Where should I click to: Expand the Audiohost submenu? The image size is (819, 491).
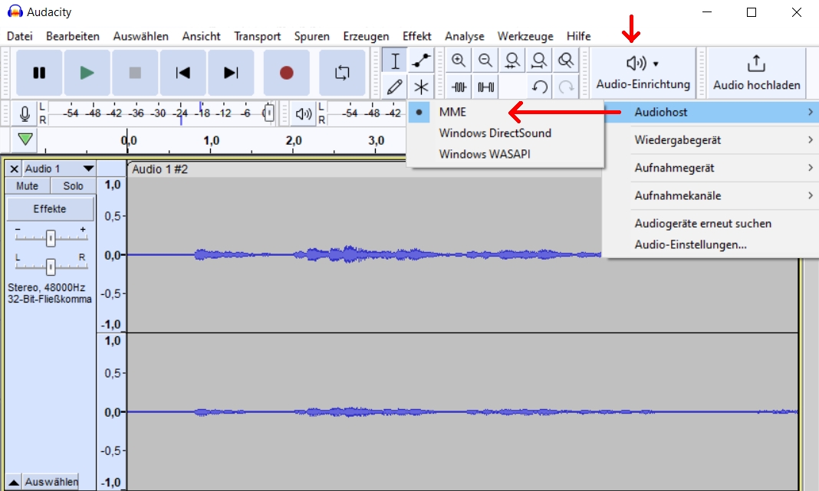tap(711, 112)
